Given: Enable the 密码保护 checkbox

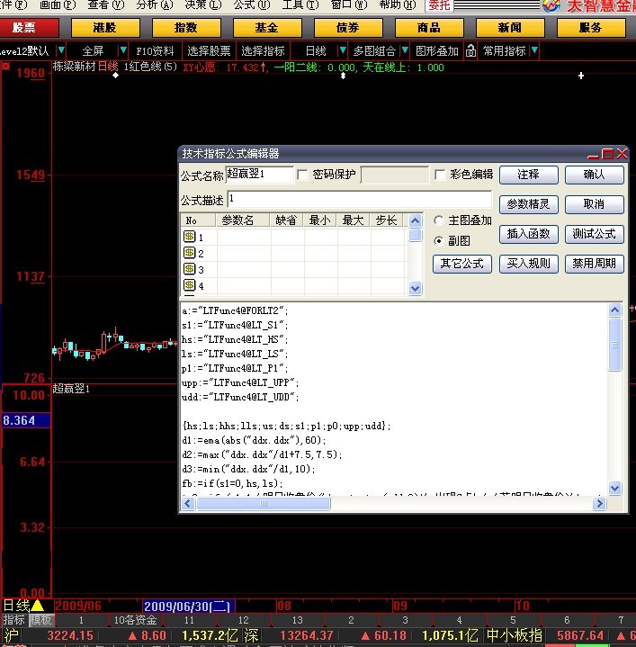Looking at the screenshot, I should [303, 175].
